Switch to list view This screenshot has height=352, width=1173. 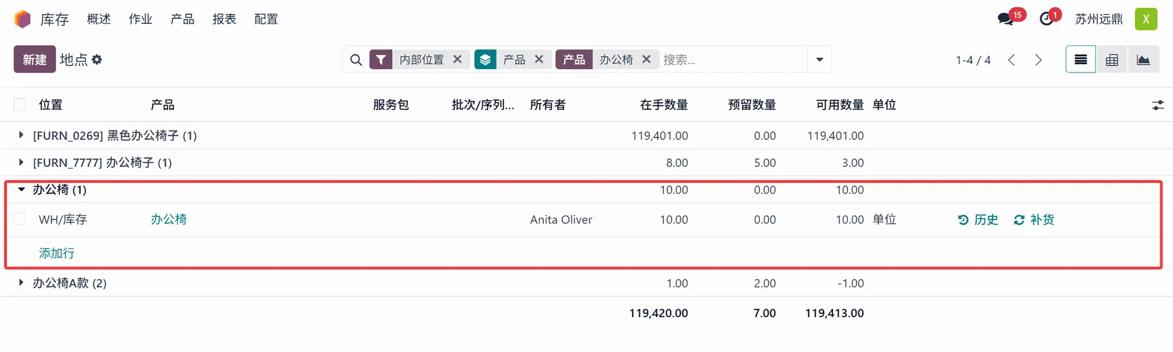point(1080,60)
